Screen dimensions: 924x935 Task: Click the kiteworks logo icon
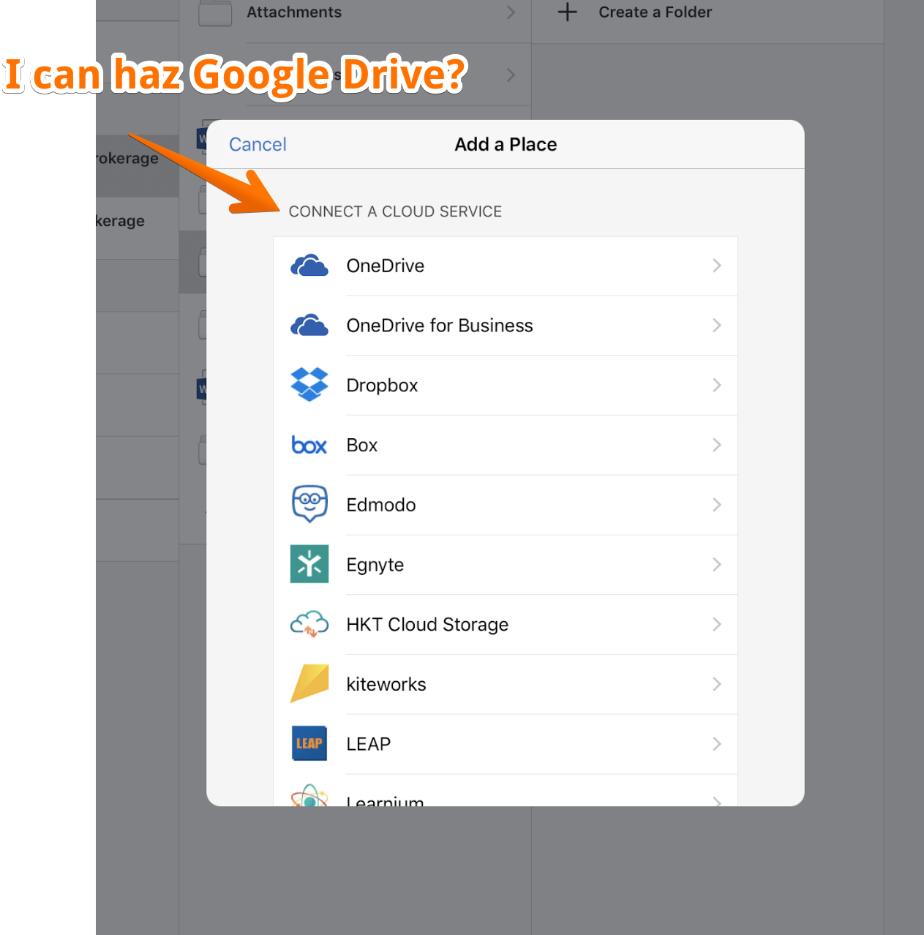tap(309, 683)
